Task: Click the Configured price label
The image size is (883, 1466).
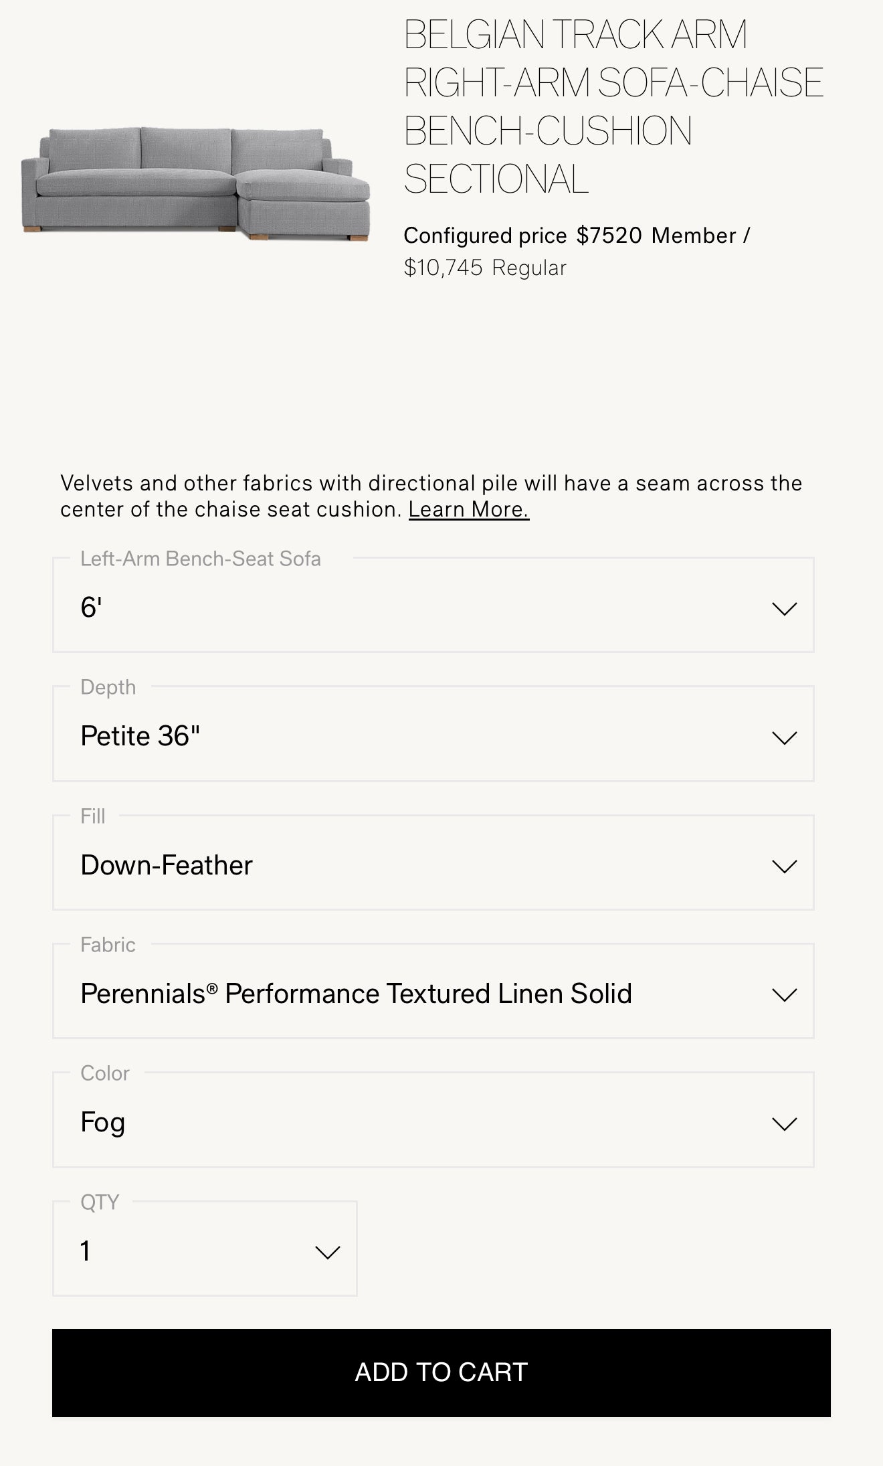Action: click(x=485, y=236)
